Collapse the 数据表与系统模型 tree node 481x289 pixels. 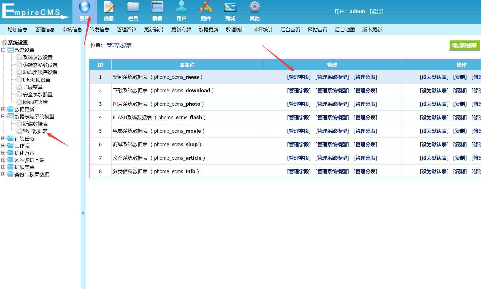[x=3, y=116]
